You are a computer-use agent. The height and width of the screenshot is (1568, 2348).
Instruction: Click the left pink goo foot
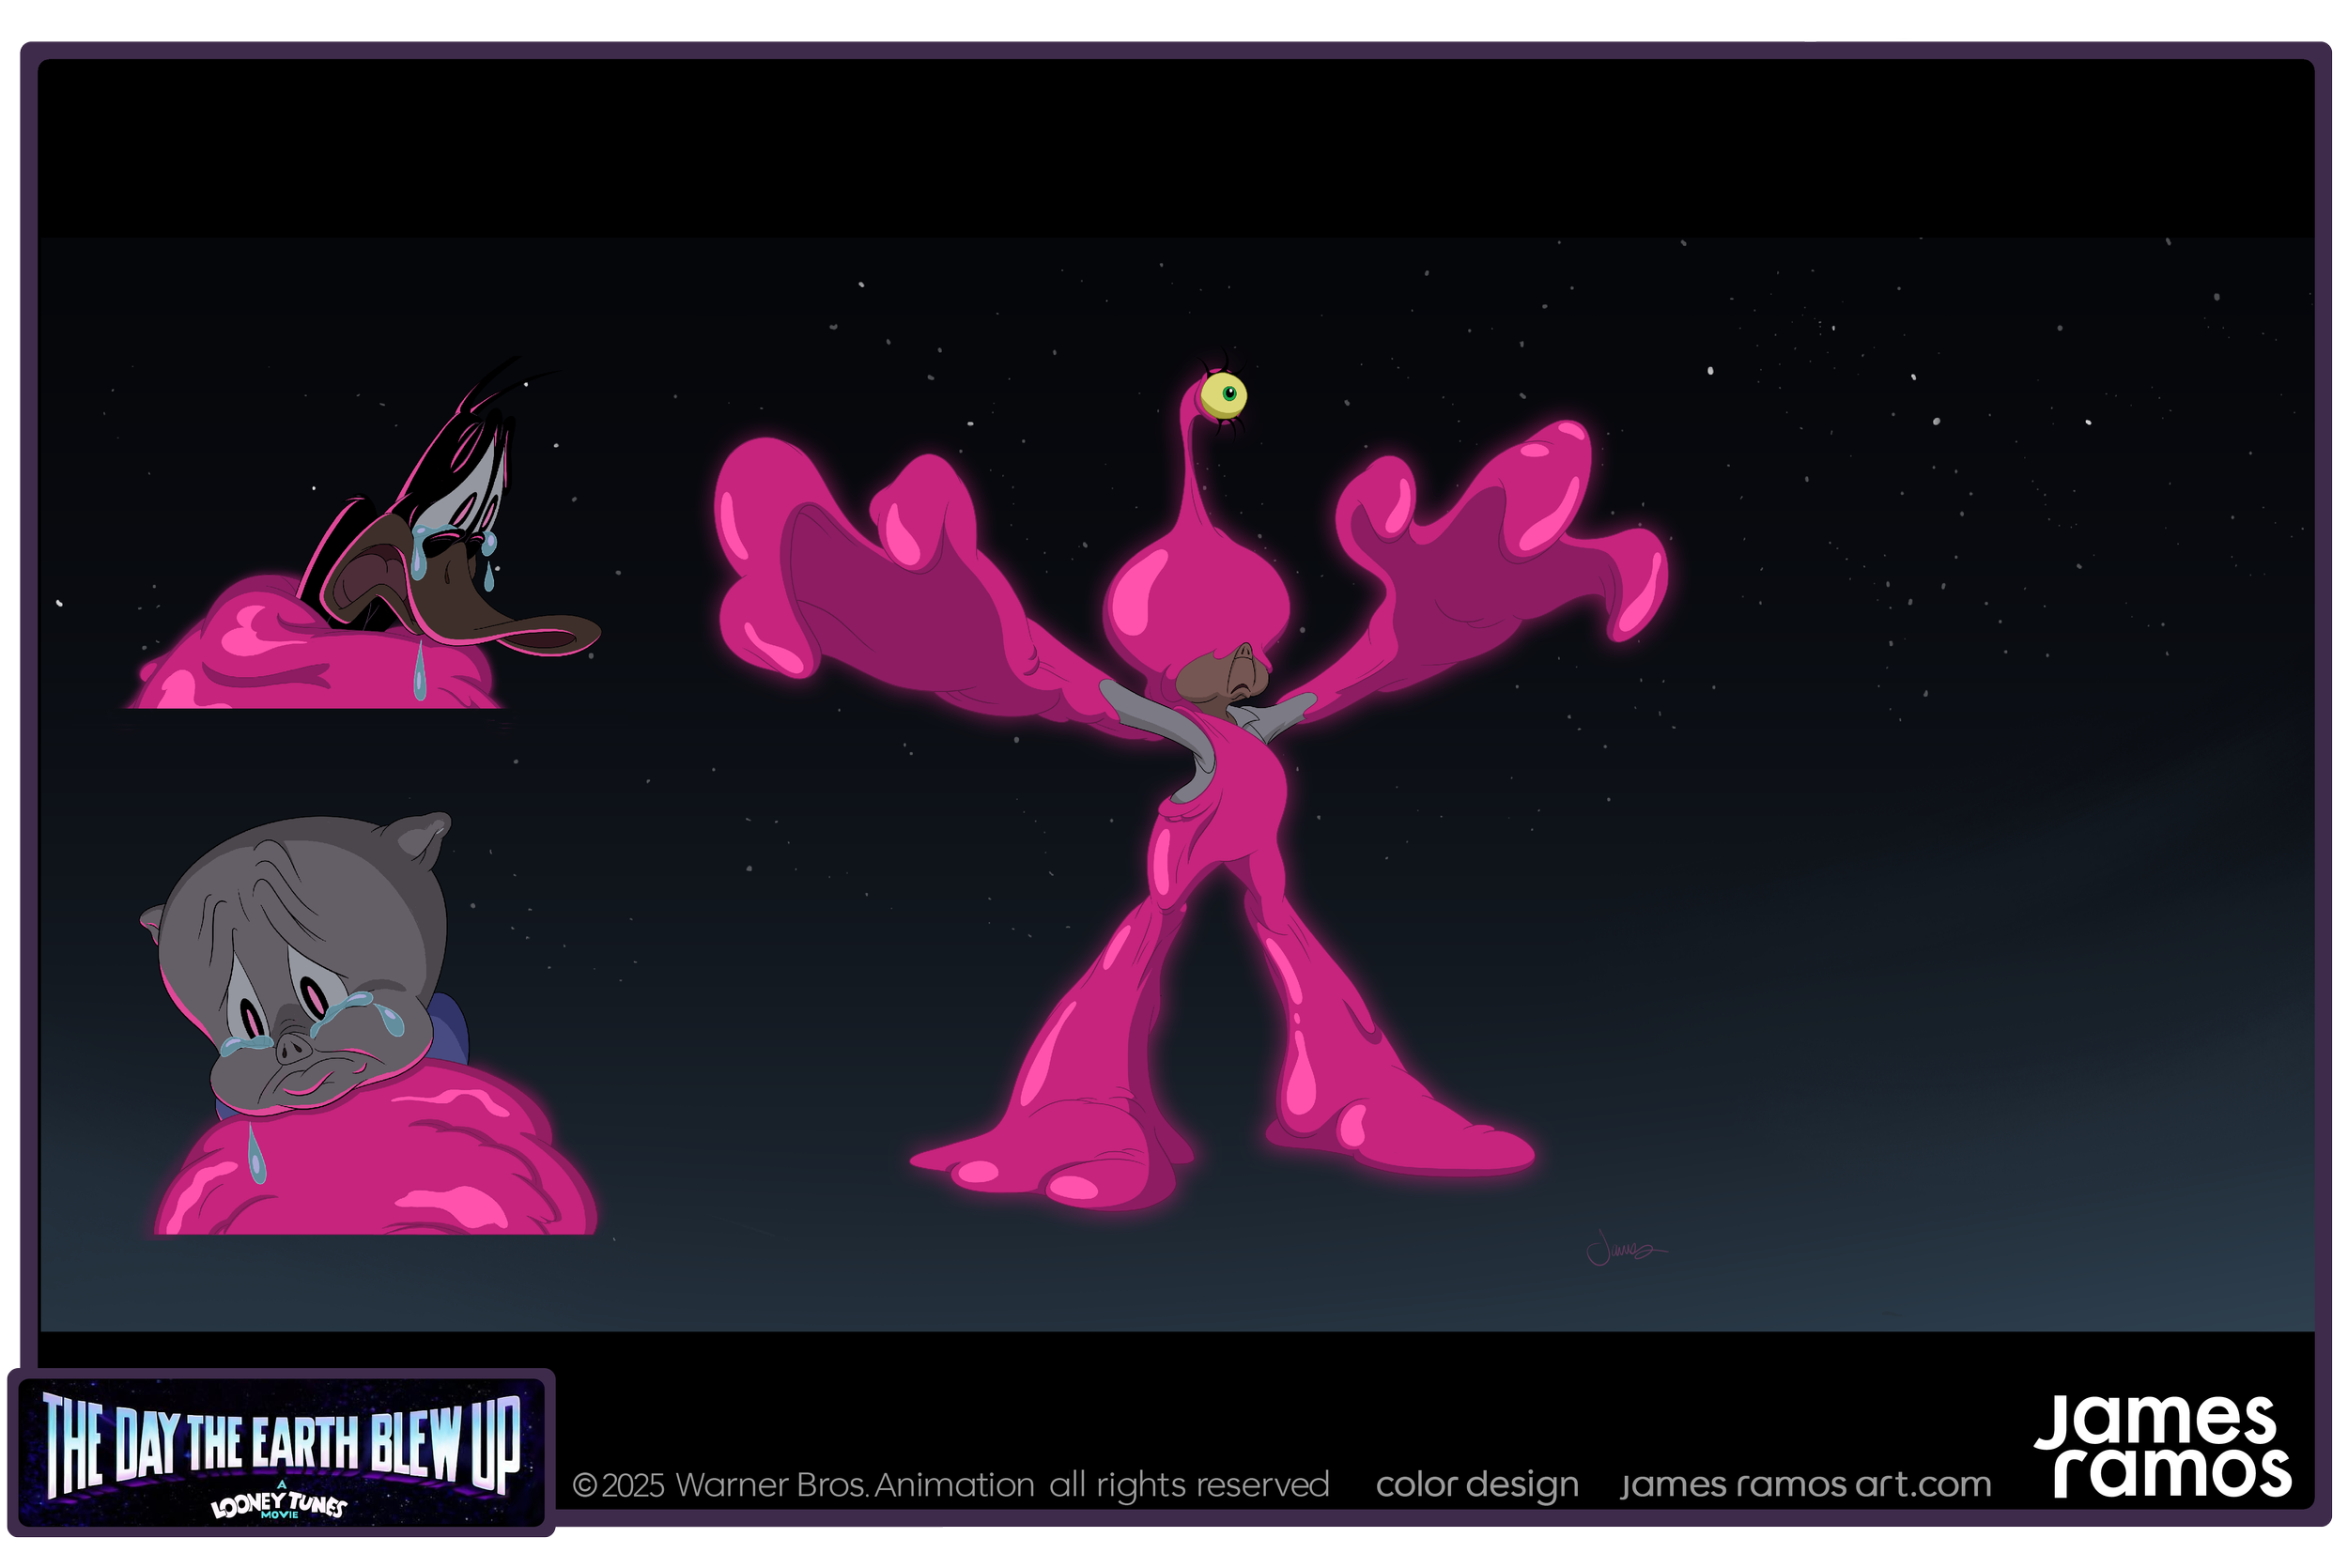point(1050,1150)
